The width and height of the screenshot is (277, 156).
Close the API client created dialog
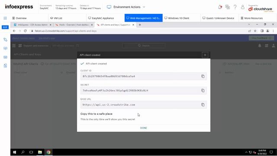[205, 55]
